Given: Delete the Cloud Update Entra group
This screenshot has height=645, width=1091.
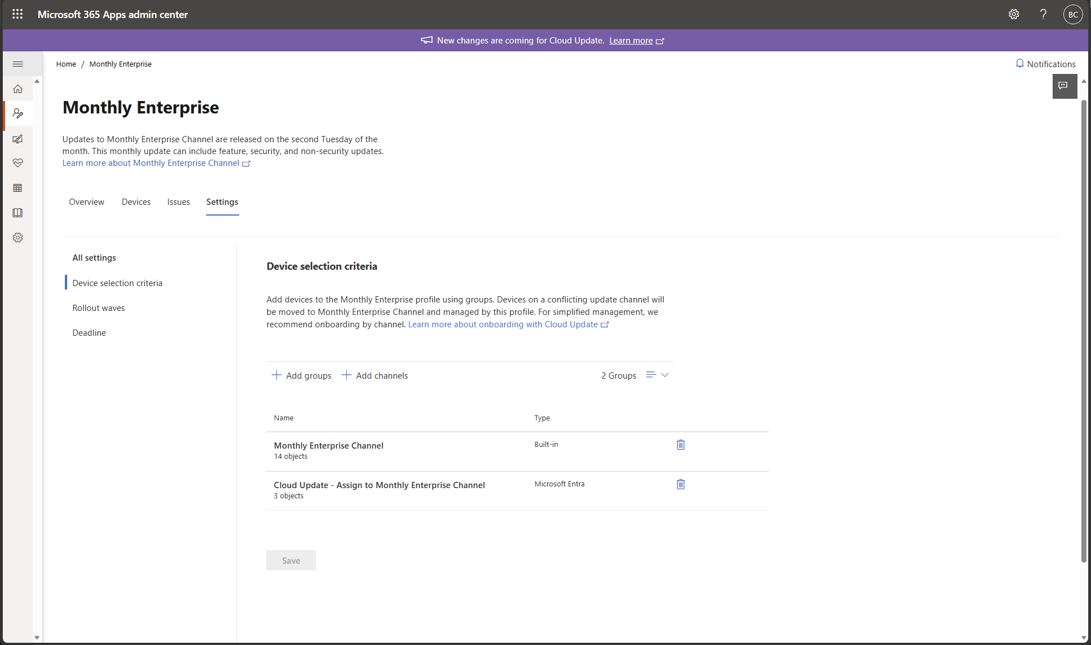Looking at the screenshot, I should click(x=681, y=484).
